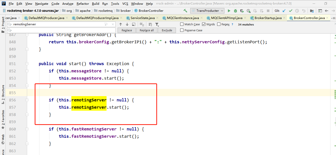
Task: Open the VCS menu
Action: click(x=125, y=4)
